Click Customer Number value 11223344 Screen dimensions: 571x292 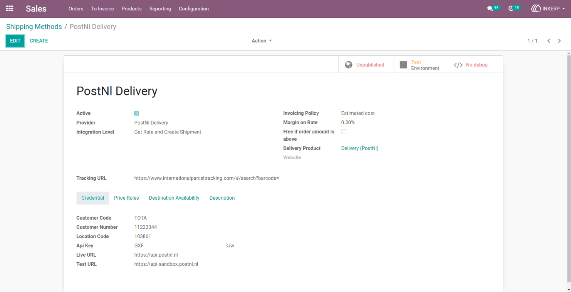point(146,227)
